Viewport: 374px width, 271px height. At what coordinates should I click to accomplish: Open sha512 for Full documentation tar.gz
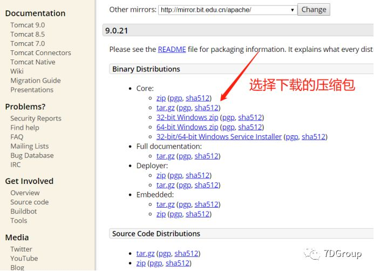tap(206, 156)
